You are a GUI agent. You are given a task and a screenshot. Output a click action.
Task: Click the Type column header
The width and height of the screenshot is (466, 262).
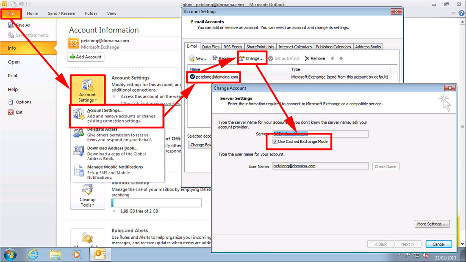340,69
